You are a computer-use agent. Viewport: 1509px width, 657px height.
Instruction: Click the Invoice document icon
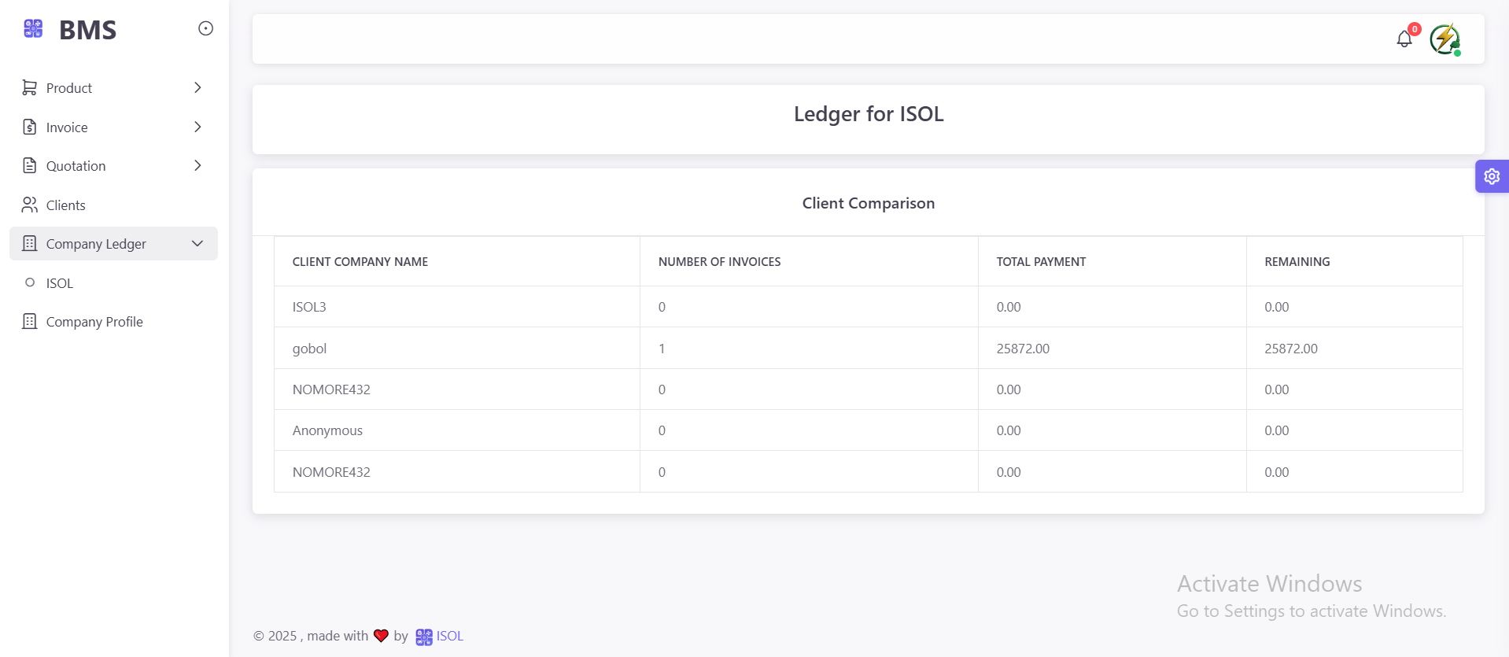pyautogui.click(x=30, y=127)
